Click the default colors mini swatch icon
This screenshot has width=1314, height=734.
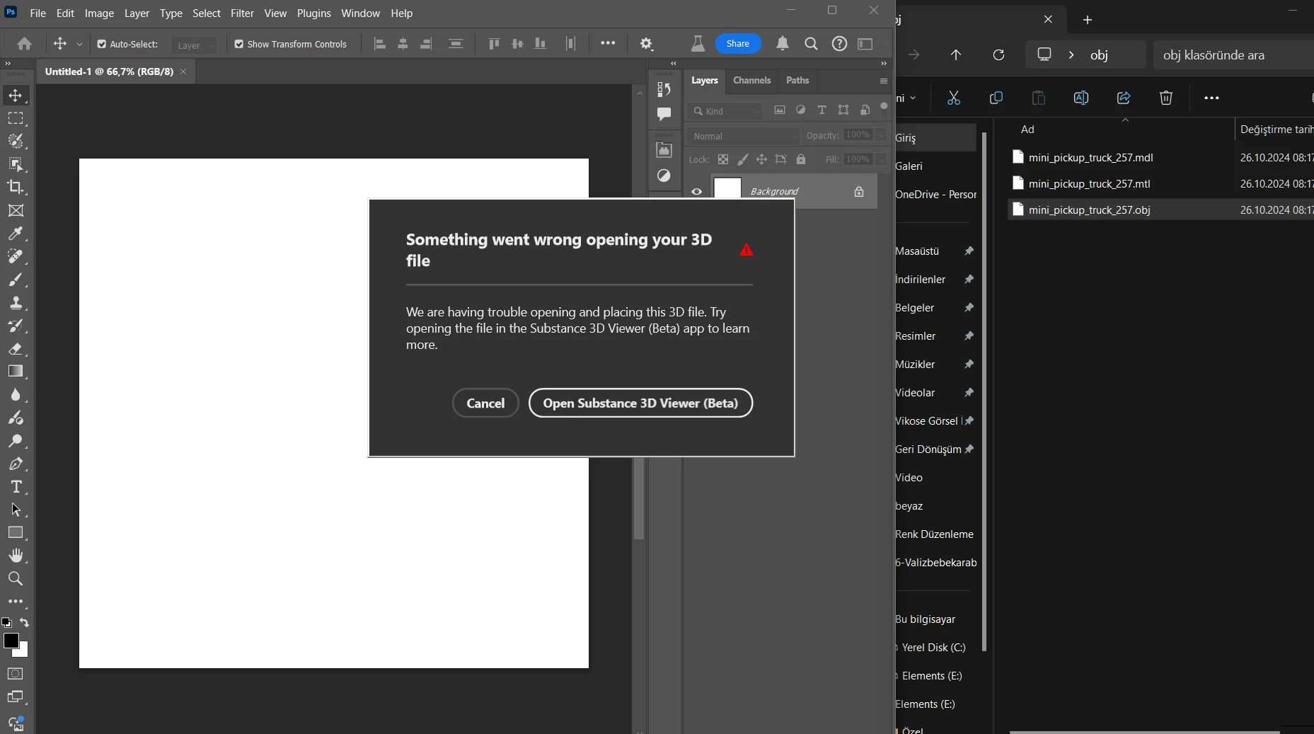point(6,623)
